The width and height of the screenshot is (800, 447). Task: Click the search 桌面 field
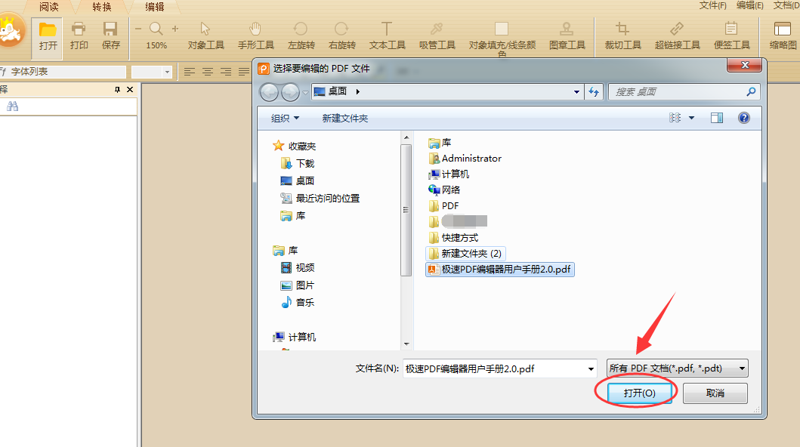pos(684,92)
